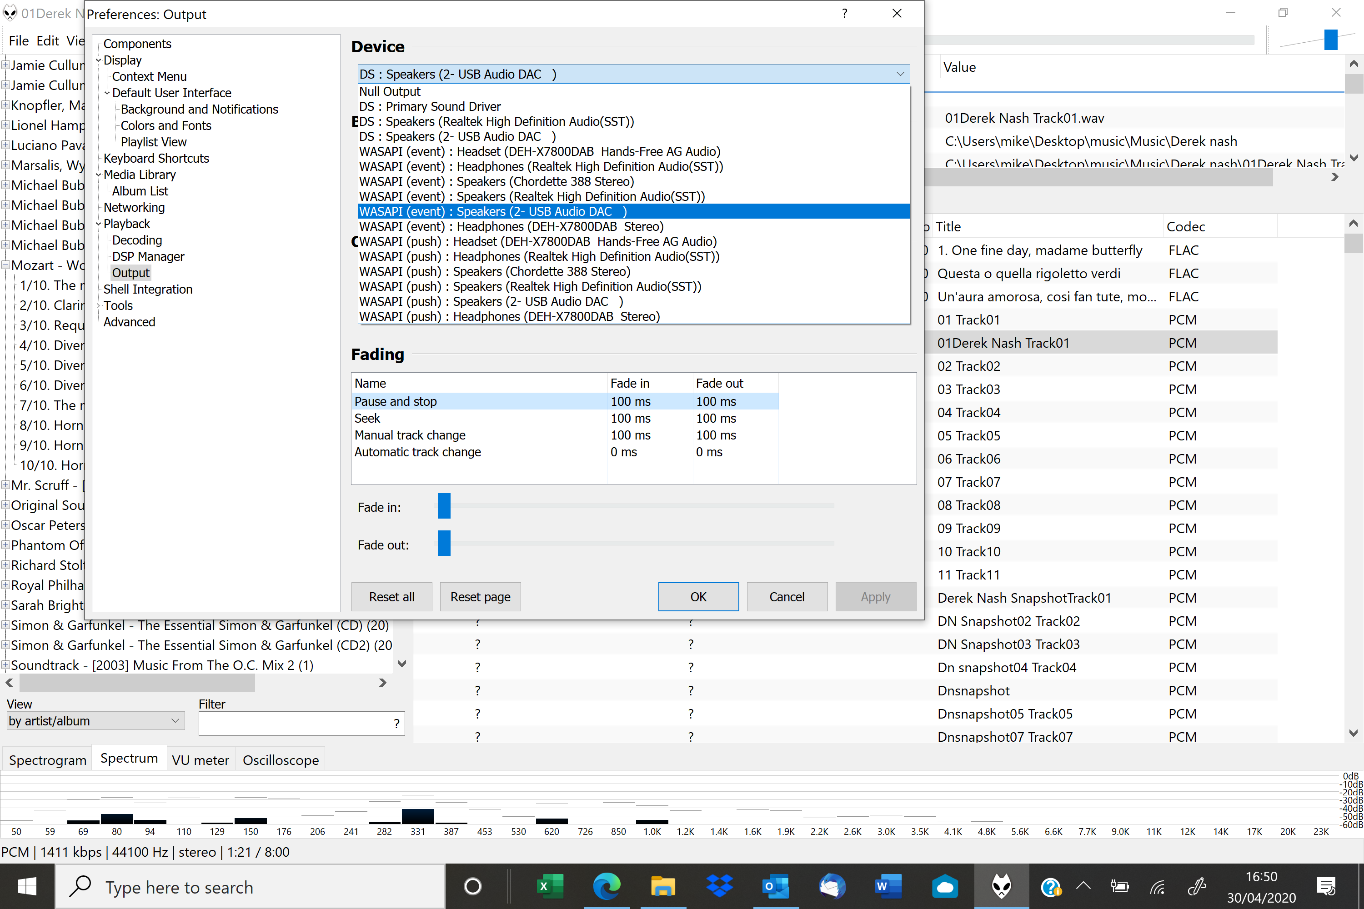Select WASAPI (push) Speakers Chordette 388 Stereo
This screenshot has width=1364, height=909.
pos(633,271)
